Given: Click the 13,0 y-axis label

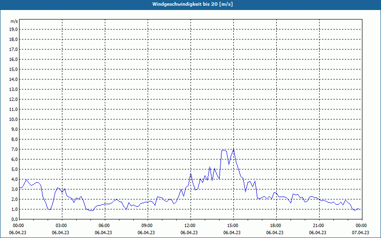Looking at the screenshot, I should pyautogui.click(x=13, y=89).
